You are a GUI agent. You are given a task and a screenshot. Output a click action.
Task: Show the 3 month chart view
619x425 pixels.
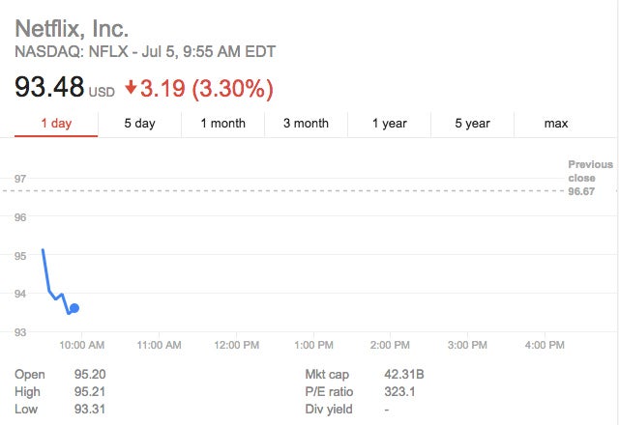pos(306,124)
